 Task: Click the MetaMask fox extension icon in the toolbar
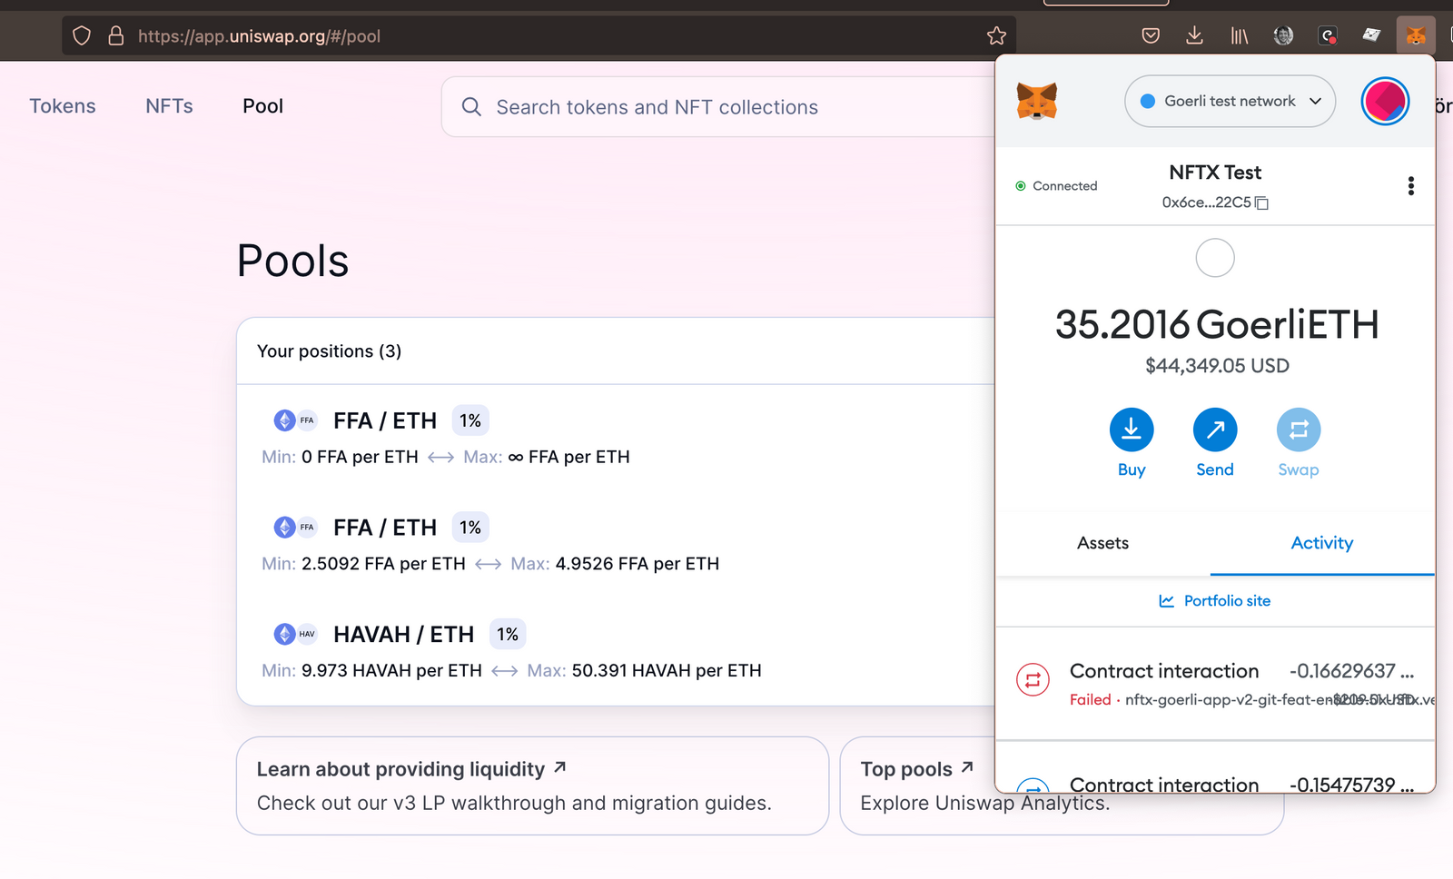[1416, 35]
